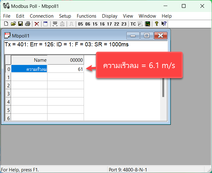This screenshot has height=173, width=212.
Task: Open the Connection menu
Action: click(42, 16)
